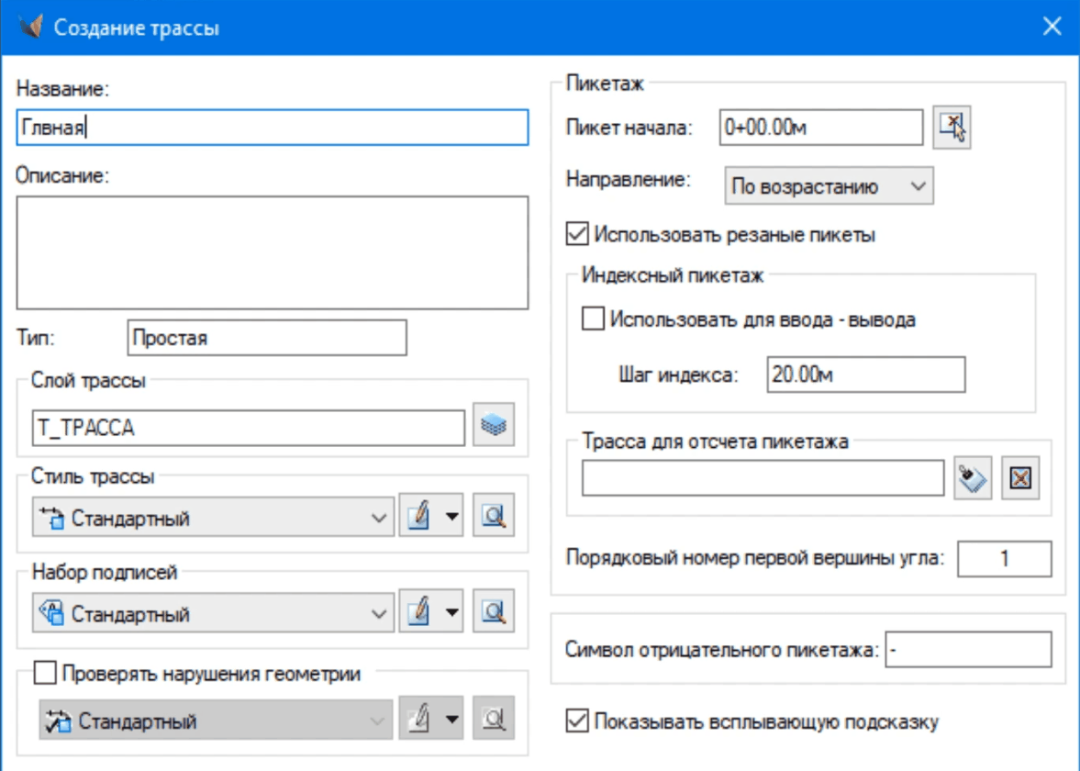The image size is (1080, 771).
Task: Clear the reference alignment with the X icon
Action: [1020, 478]
